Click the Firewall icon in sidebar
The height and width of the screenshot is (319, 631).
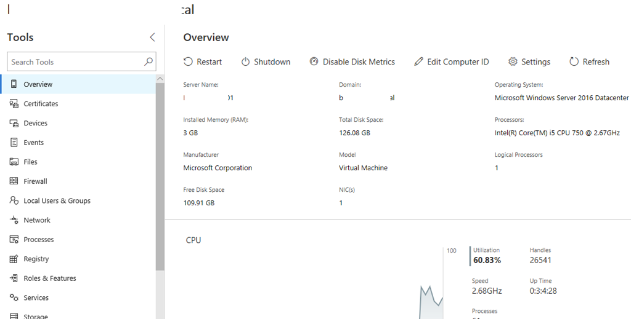click(14, 181)
